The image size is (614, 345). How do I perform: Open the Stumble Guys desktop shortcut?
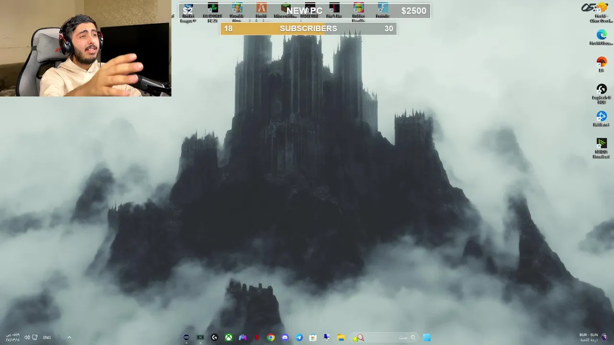237,13
